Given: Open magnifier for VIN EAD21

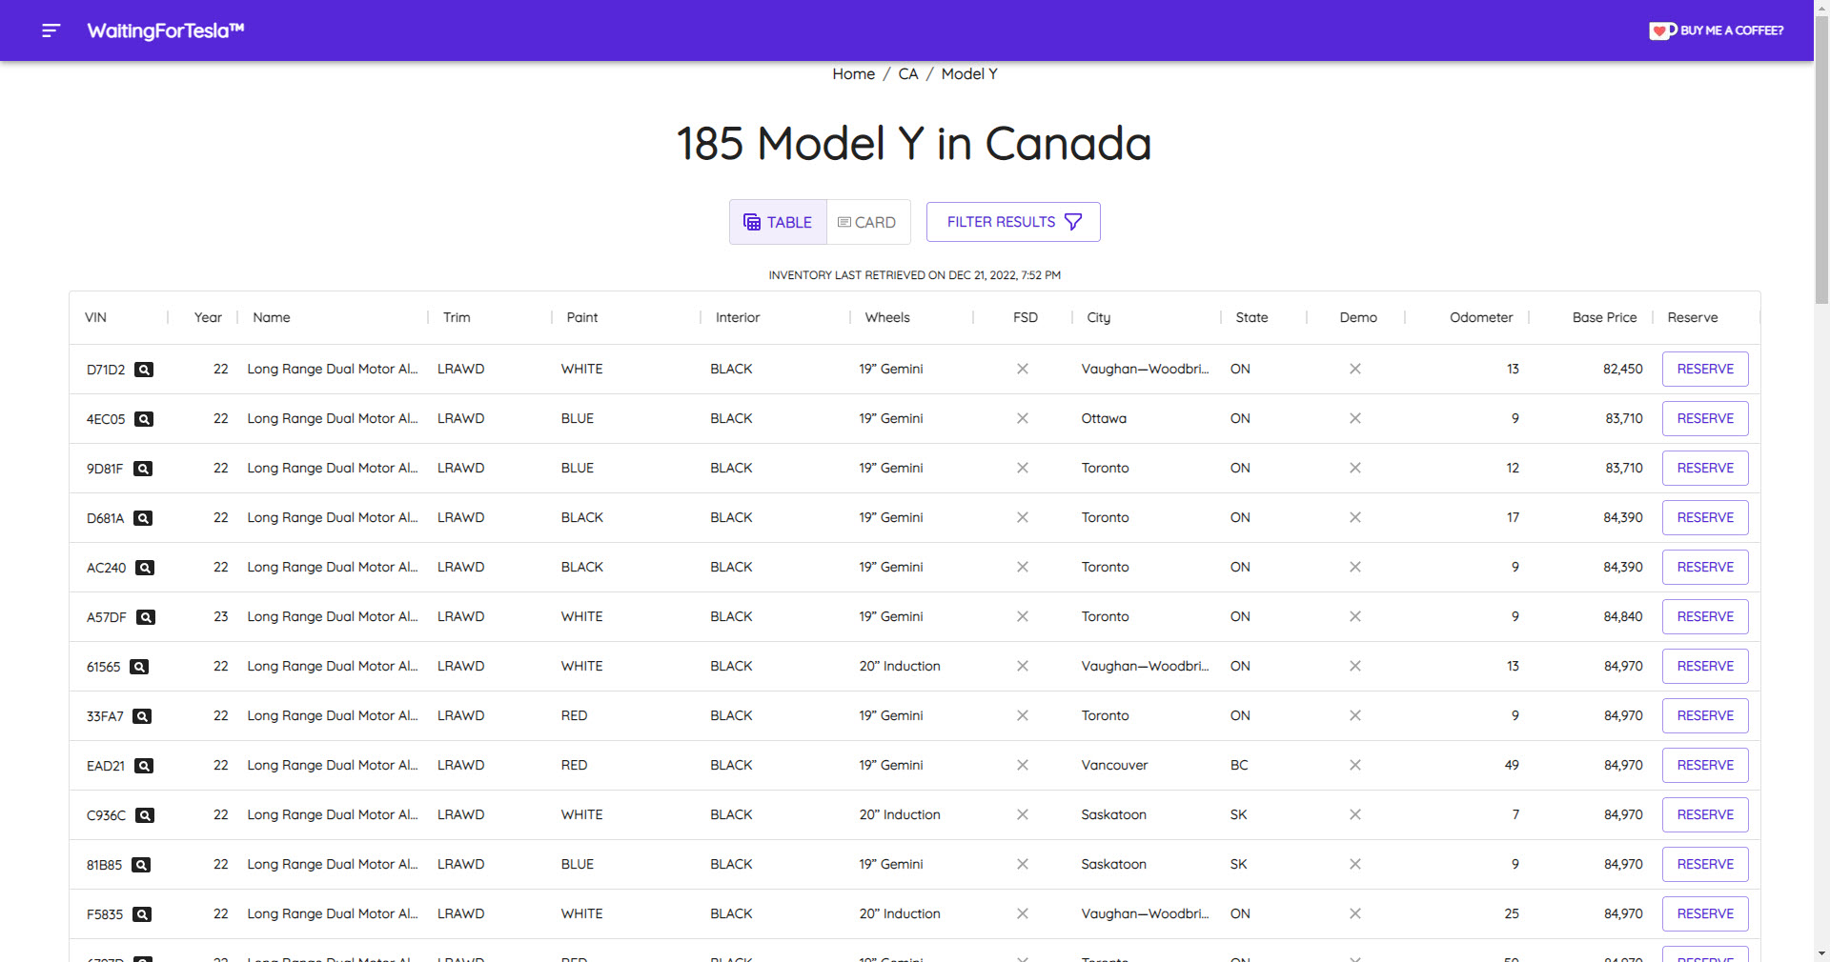Looking at the screenshot, I should tap(144, 766).
